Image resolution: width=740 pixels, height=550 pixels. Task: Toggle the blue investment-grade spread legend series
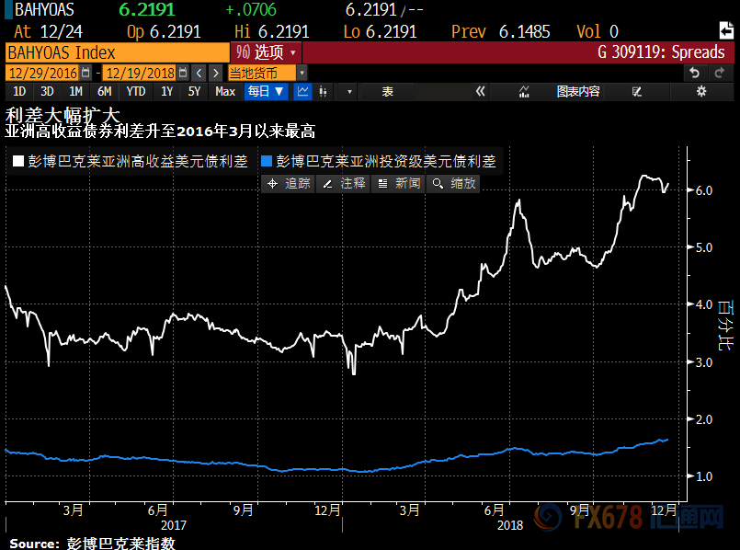(x=267, y=161)
